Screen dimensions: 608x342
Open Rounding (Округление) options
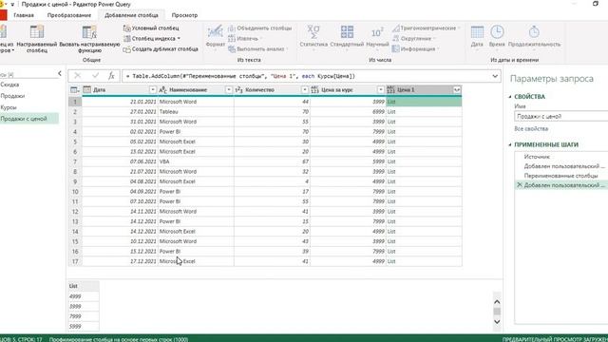(413, 38)
